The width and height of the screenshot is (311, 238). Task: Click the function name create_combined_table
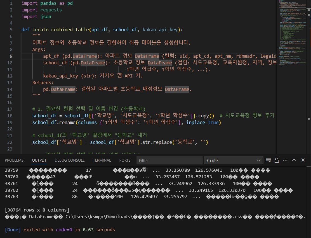click(x=61, y=30)
